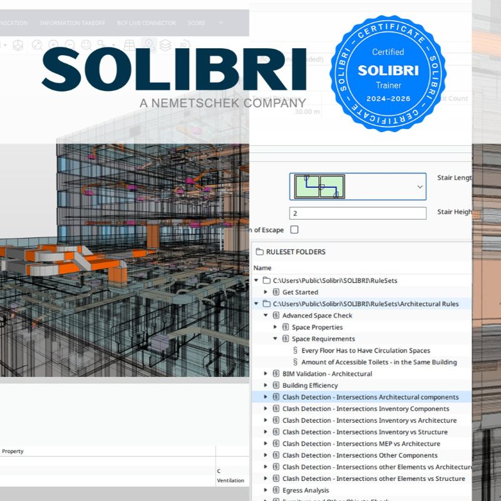This screenshot has height=501, width=501.
Task: Click the Stair Height value field showing 2
Action: click(357, 213)
